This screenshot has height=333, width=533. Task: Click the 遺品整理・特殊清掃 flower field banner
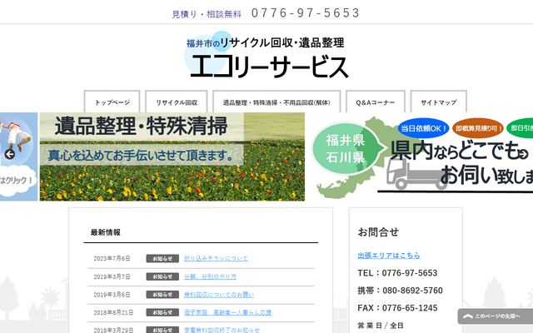tap(172, 157)
